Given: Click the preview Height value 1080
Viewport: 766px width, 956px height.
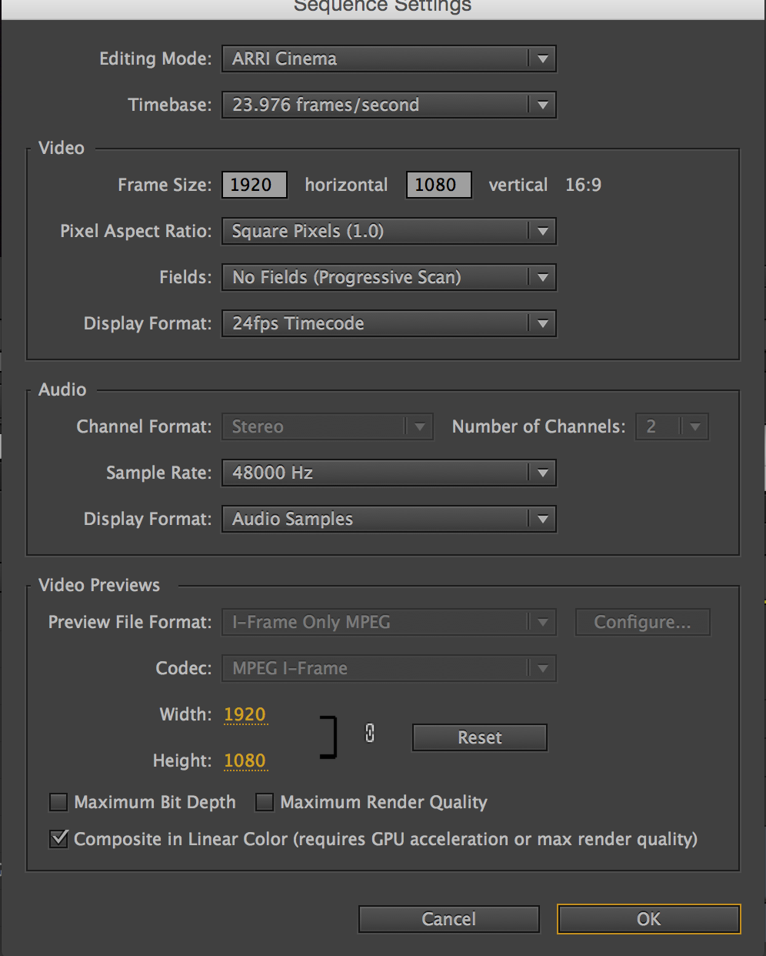Looking at the screenshot, I should [x=245, y=761].
